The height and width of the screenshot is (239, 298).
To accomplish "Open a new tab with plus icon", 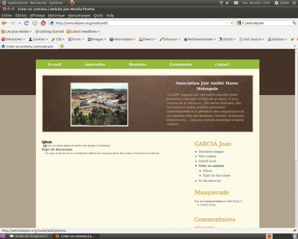I will (62, 46).
